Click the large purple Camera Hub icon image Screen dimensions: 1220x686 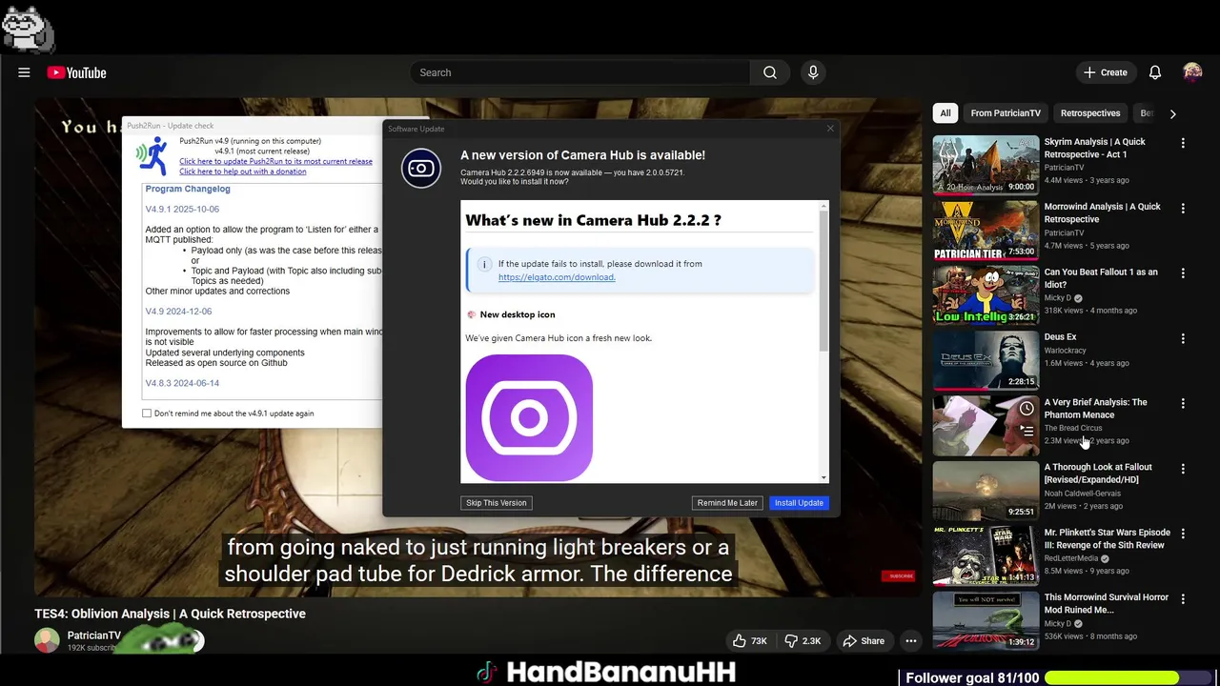pos(529,418)
